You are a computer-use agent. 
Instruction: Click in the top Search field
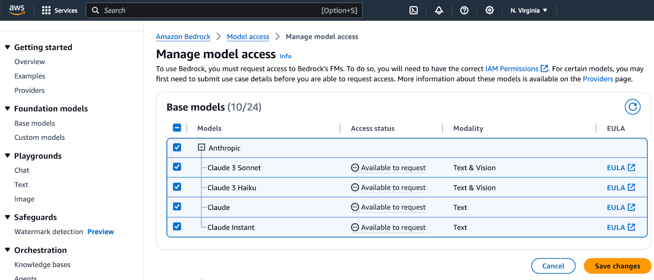(208, 10)
